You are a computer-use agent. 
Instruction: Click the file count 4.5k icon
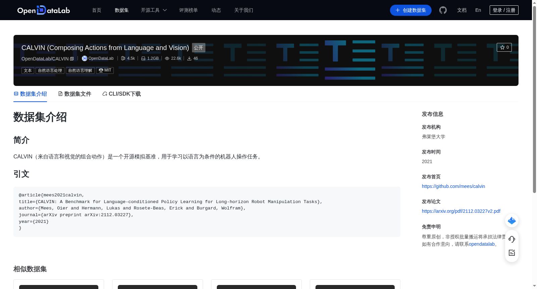(x=123, y=58)
